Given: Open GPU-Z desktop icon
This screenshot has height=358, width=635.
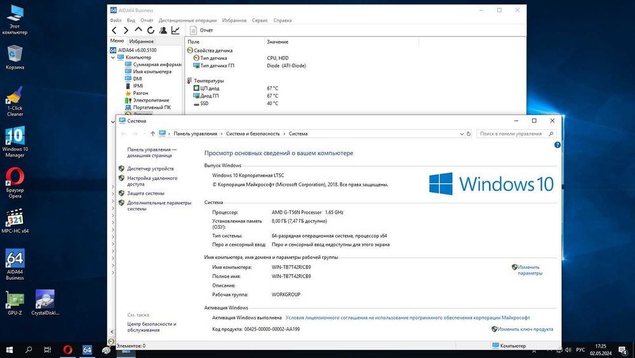Looking at the screenshot, I should click(x=15, y=303).
